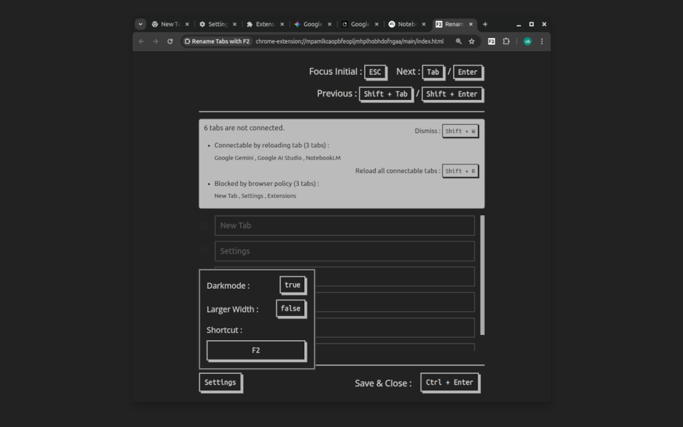Viewport: 683px width, 427px height.
Task: Click the New Tab rename input field
Action: click(345, 225)
